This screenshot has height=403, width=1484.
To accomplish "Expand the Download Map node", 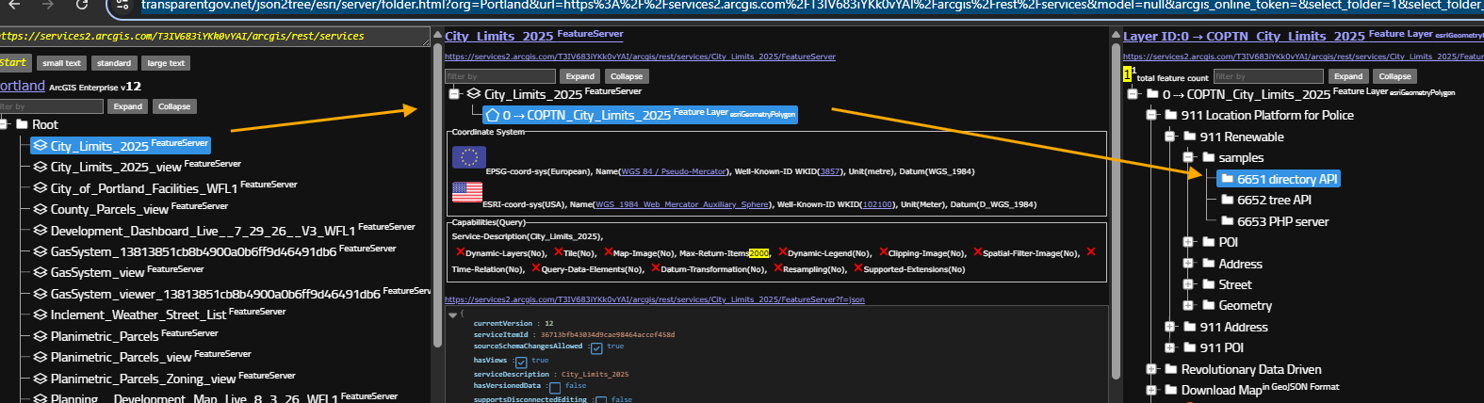I will (x=1151, y=390).
